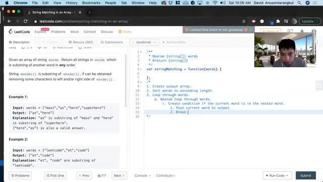Collapse the function fold at line 5
Image resolution: width=323 pixels, height=182 pixels.
tap(141, 69)
